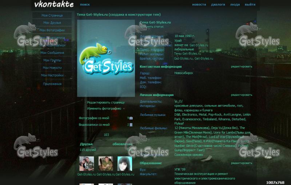
Task: Open Приложения in the sidebar
Action: (52, 84)
